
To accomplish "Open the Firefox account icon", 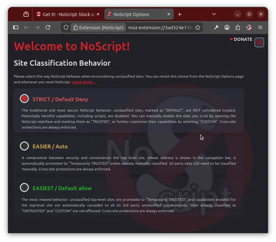I will point(227,28).
